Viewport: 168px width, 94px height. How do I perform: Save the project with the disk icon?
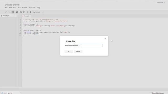(x=17, y=12)
